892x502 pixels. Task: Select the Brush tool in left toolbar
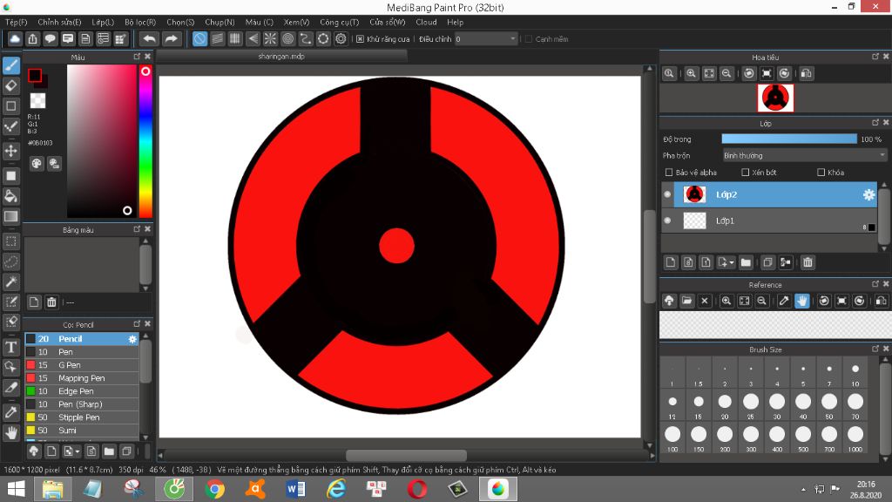pos(10,65)
